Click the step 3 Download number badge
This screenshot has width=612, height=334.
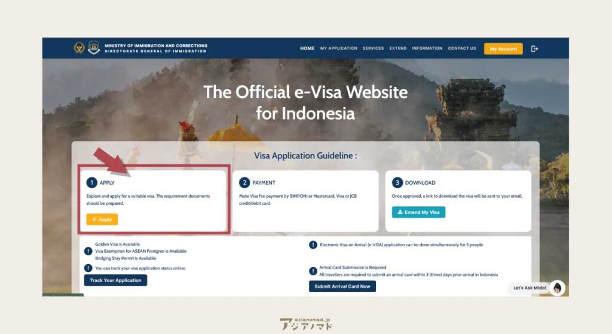pyautogui.click(x=397, y=183)
